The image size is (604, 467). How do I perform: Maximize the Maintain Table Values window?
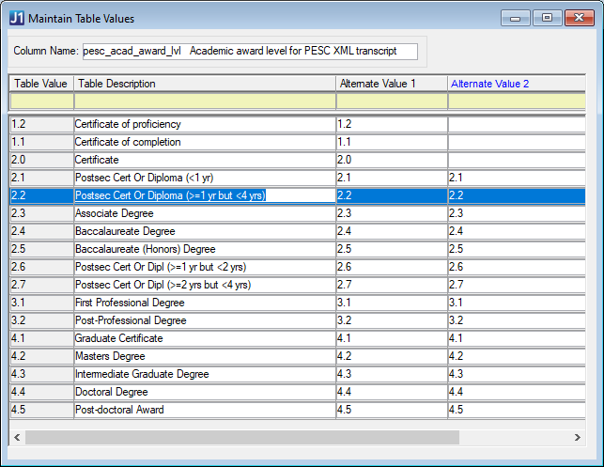coord(547,18)
